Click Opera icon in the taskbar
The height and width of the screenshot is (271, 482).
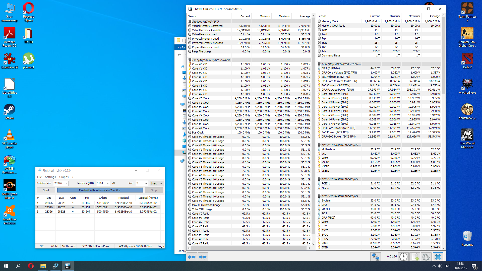[31, 266]
